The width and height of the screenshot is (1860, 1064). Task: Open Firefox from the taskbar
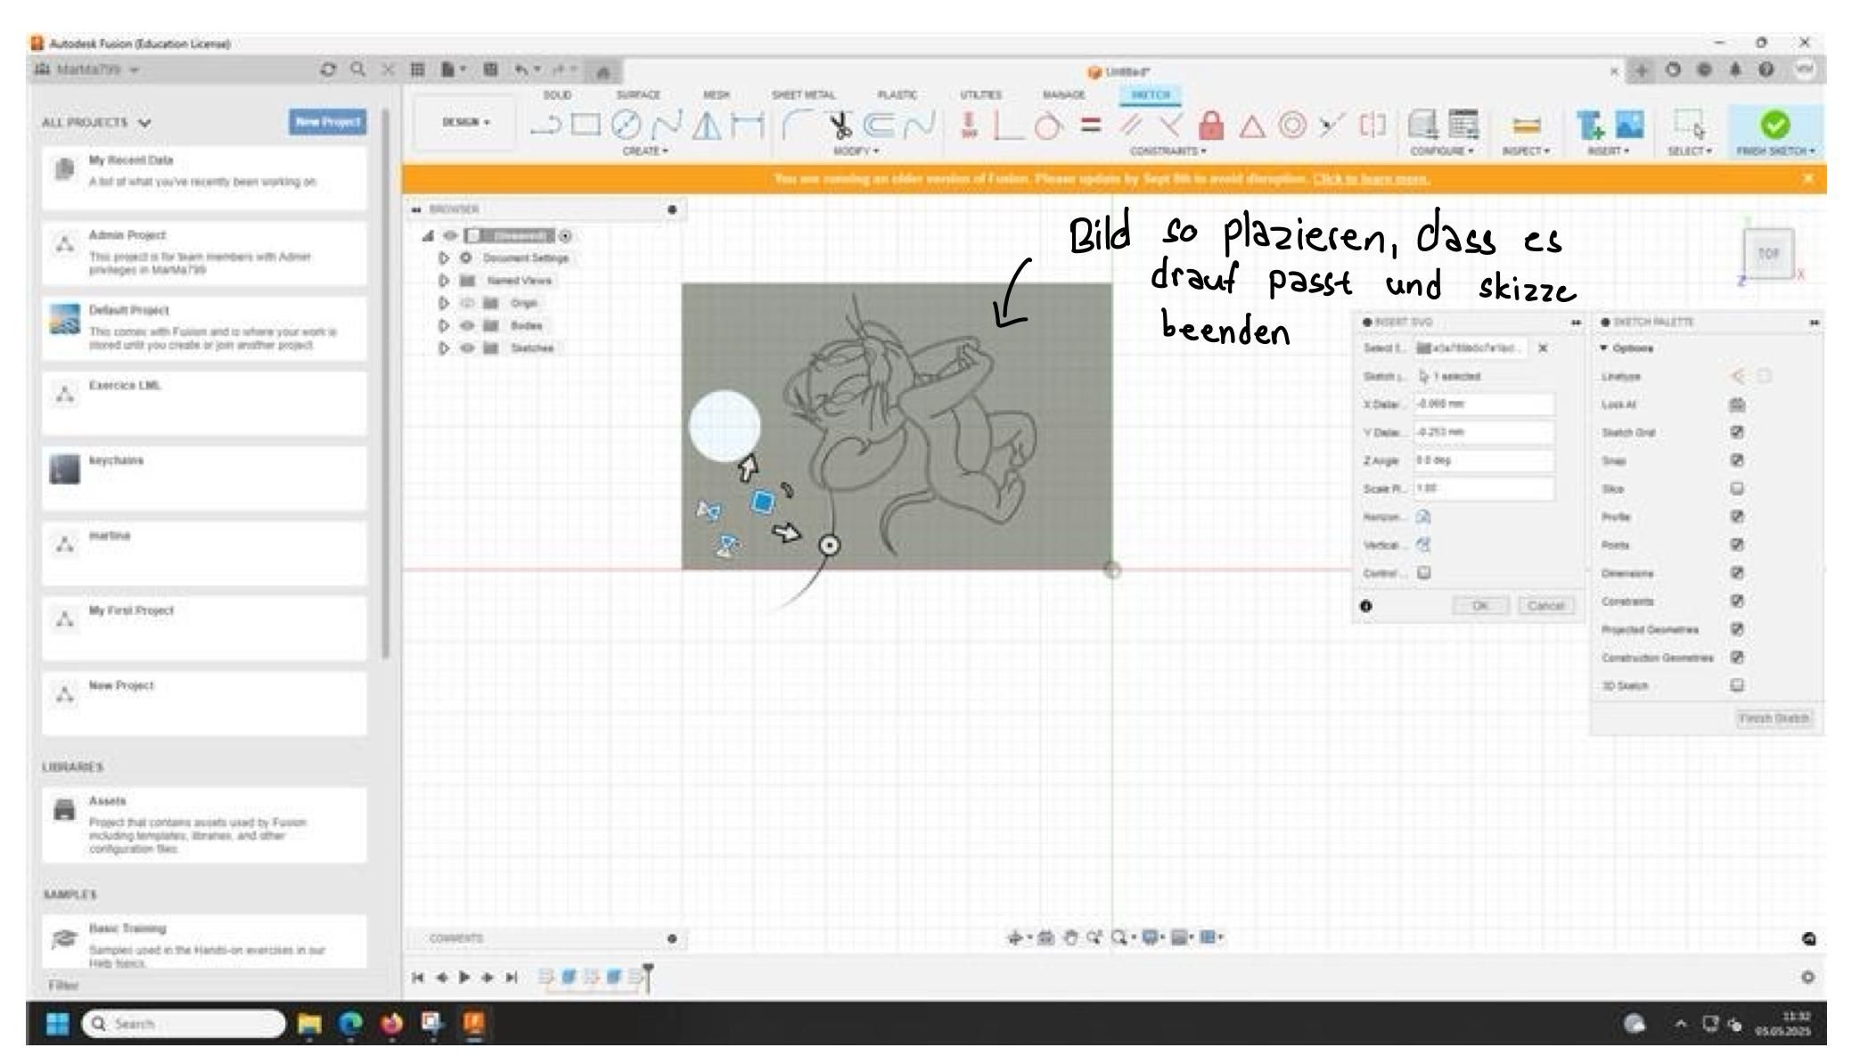point(391,1024)
